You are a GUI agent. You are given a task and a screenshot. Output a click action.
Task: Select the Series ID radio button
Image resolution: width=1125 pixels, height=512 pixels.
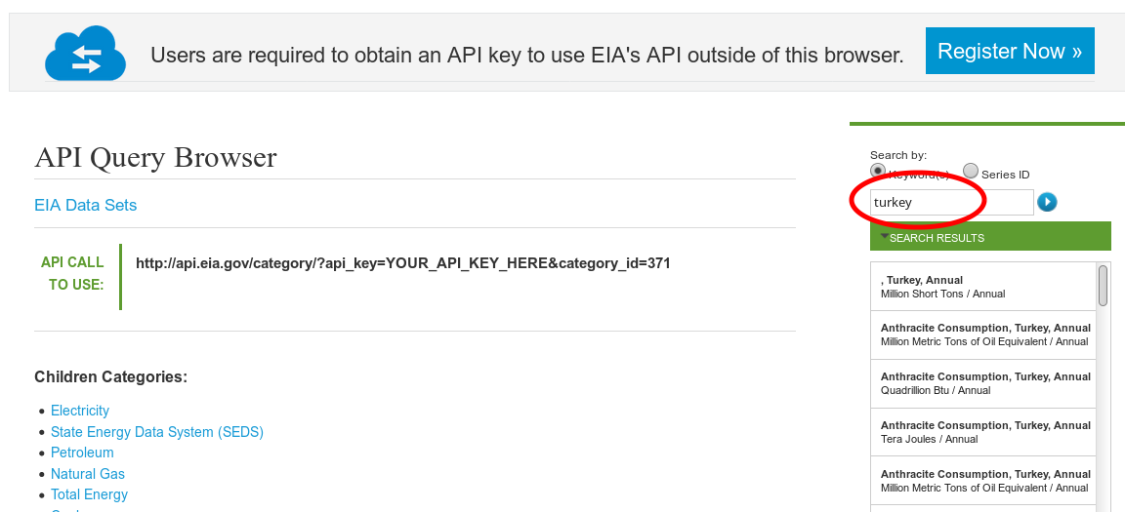point(970,171)
